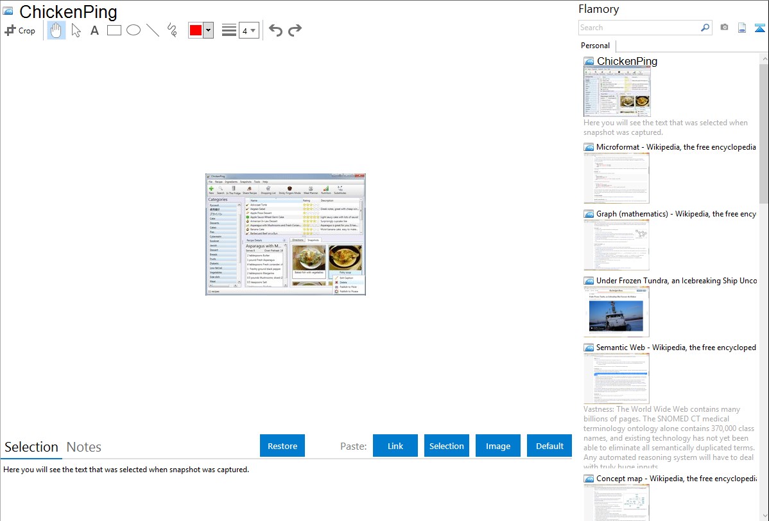Pick the ellipse shape tool

134,30
